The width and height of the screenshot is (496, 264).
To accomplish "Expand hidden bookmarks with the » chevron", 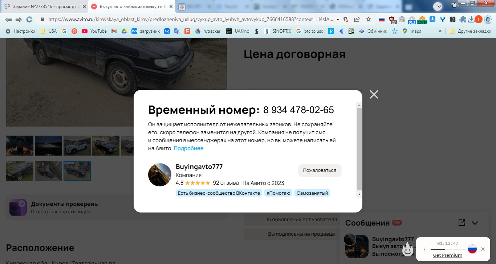I will pos(440,31).
